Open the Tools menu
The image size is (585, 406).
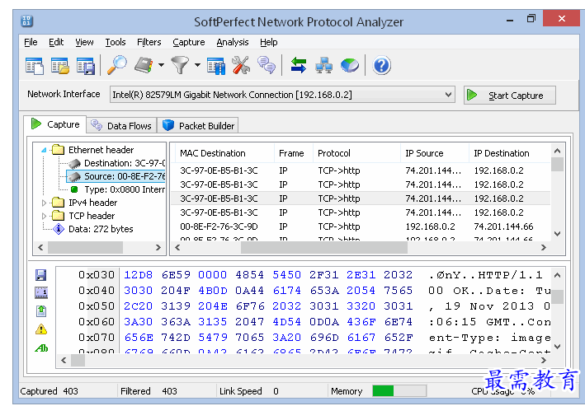tap(116, 42)
